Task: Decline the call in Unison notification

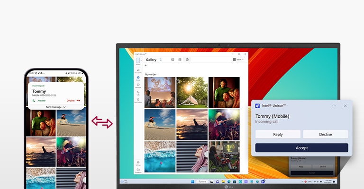Action: pos(325,134)
